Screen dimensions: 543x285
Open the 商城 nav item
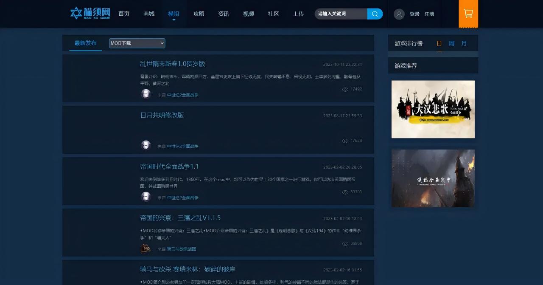149,14
